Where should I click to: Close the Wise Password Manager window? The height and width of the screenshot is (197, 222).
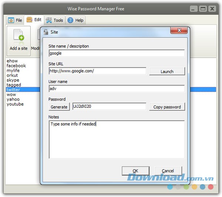[x=212, y=9]
